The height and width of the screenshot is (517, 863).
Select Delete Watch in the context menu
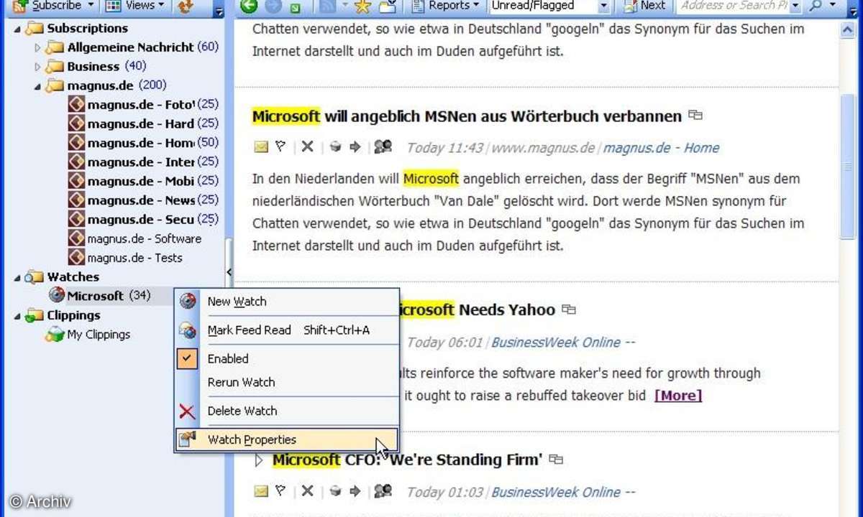tap(287, 411)
